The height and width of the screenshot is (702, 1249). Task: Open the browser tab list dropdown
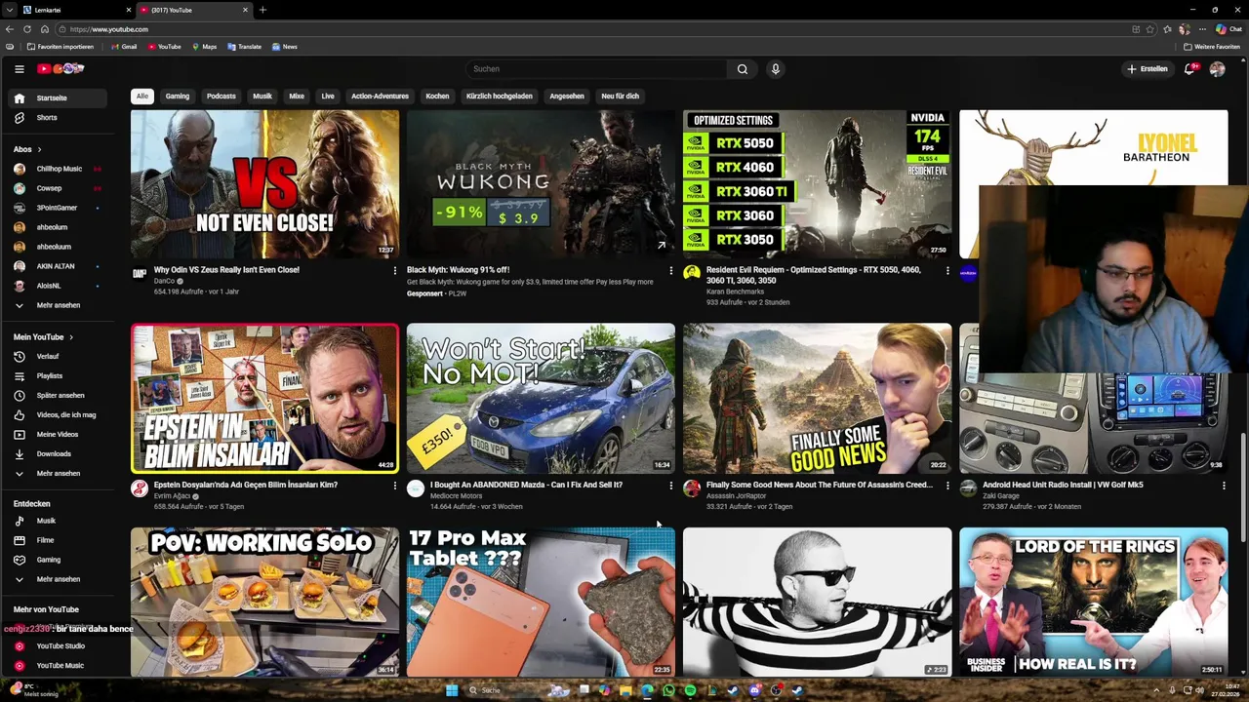point(10,10)
